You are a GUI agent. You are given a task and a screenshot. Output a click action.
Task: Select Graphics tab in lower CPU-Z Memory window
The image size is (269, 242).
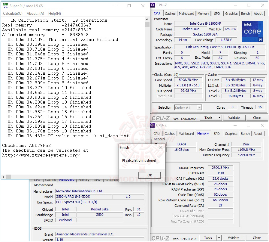tap(231, 134)
